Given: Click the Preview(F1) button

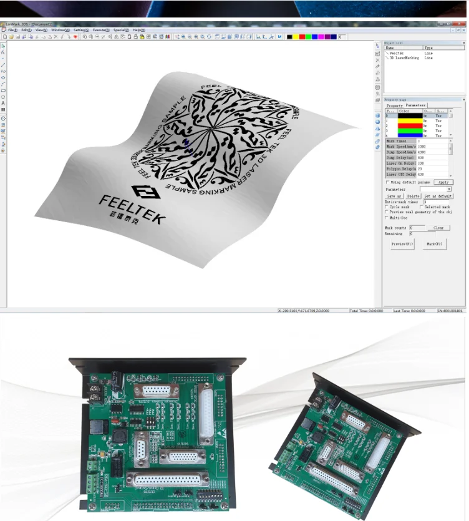Looking at the screenshot, I should point(402,244).
